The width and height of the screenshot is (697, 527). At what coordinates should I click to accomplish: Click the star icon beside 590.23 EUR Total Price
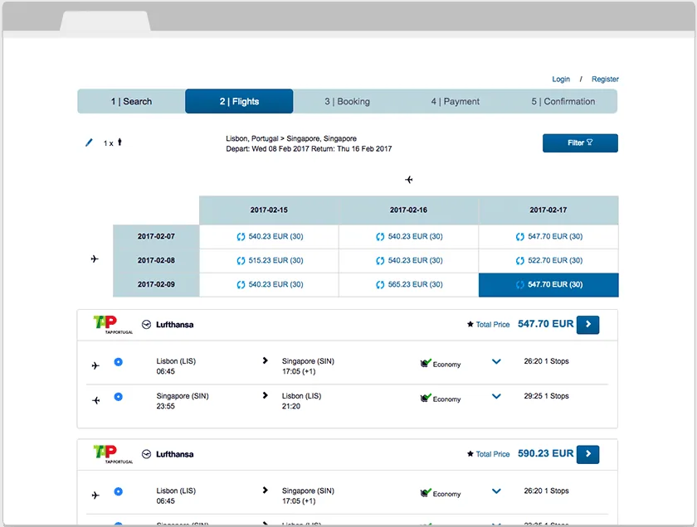pyautogui.click(x=470, y=454)
